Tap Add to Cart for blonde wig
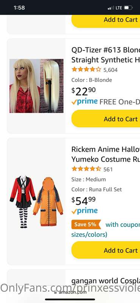The width and height of the screenshot is (140, 303). 106,119
